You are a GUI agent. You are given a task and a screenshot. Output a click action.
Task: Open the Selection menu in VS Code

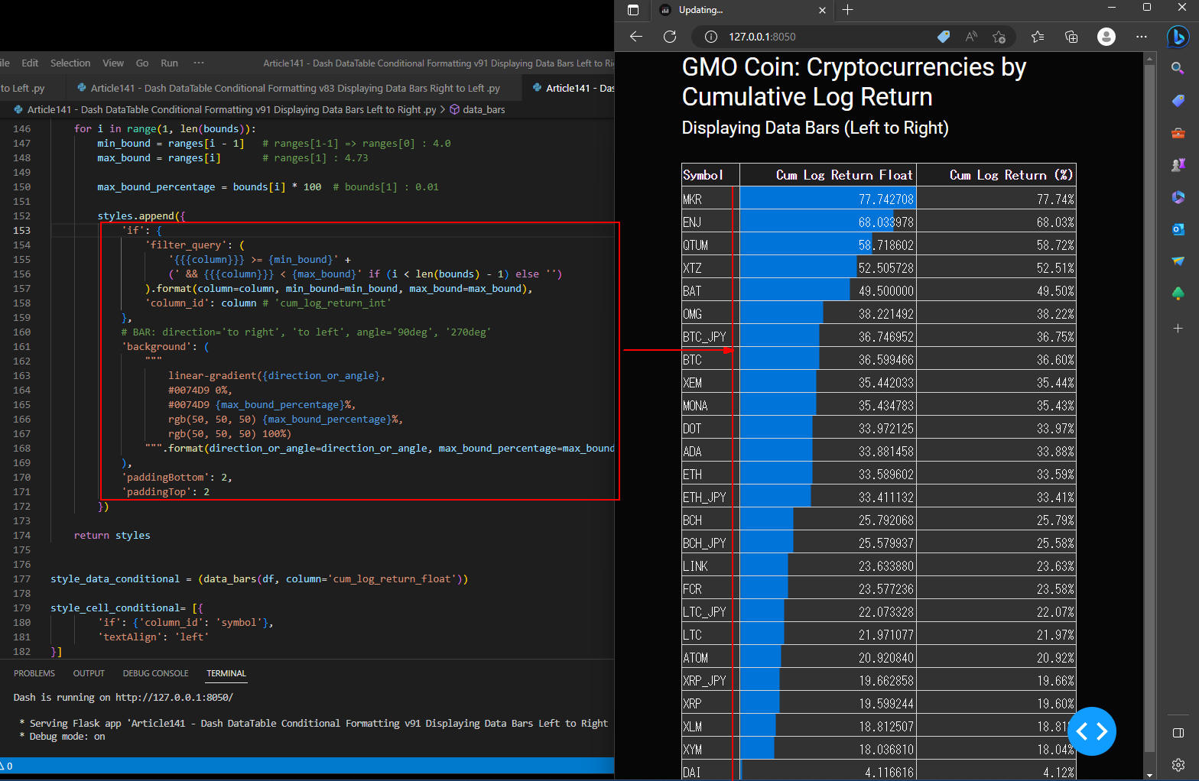70,63
